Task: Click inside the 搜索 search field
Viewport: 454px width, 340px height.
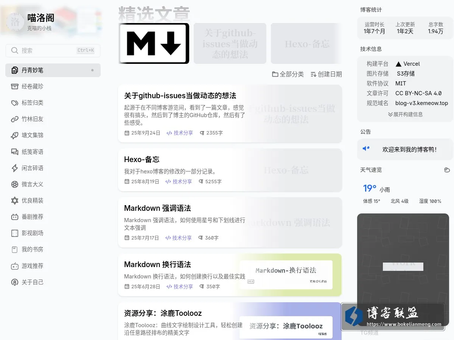Action: [53, 50]
